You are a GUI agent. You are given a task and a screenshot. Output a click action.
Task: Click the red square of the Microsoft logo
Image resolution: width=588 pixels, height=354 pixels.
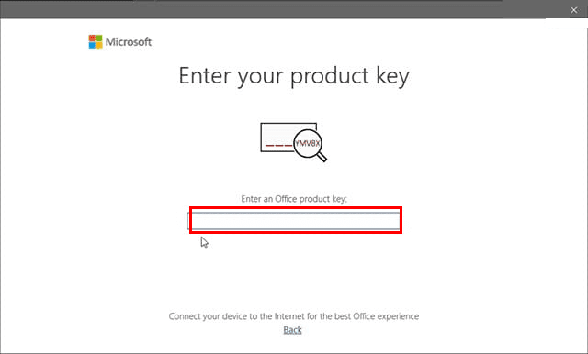pyautogui.click(x=92, y=39)
